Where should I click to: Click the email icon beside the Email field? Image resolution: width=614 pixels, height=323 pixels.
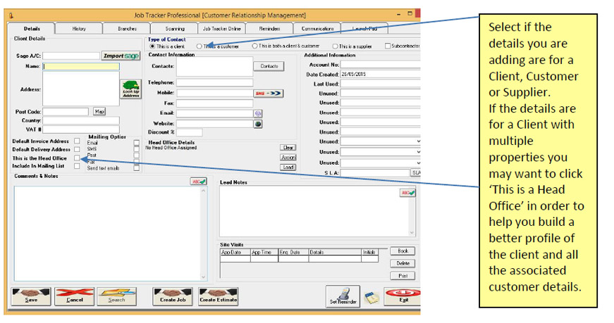pyautogui.click(x=258, y=113)
